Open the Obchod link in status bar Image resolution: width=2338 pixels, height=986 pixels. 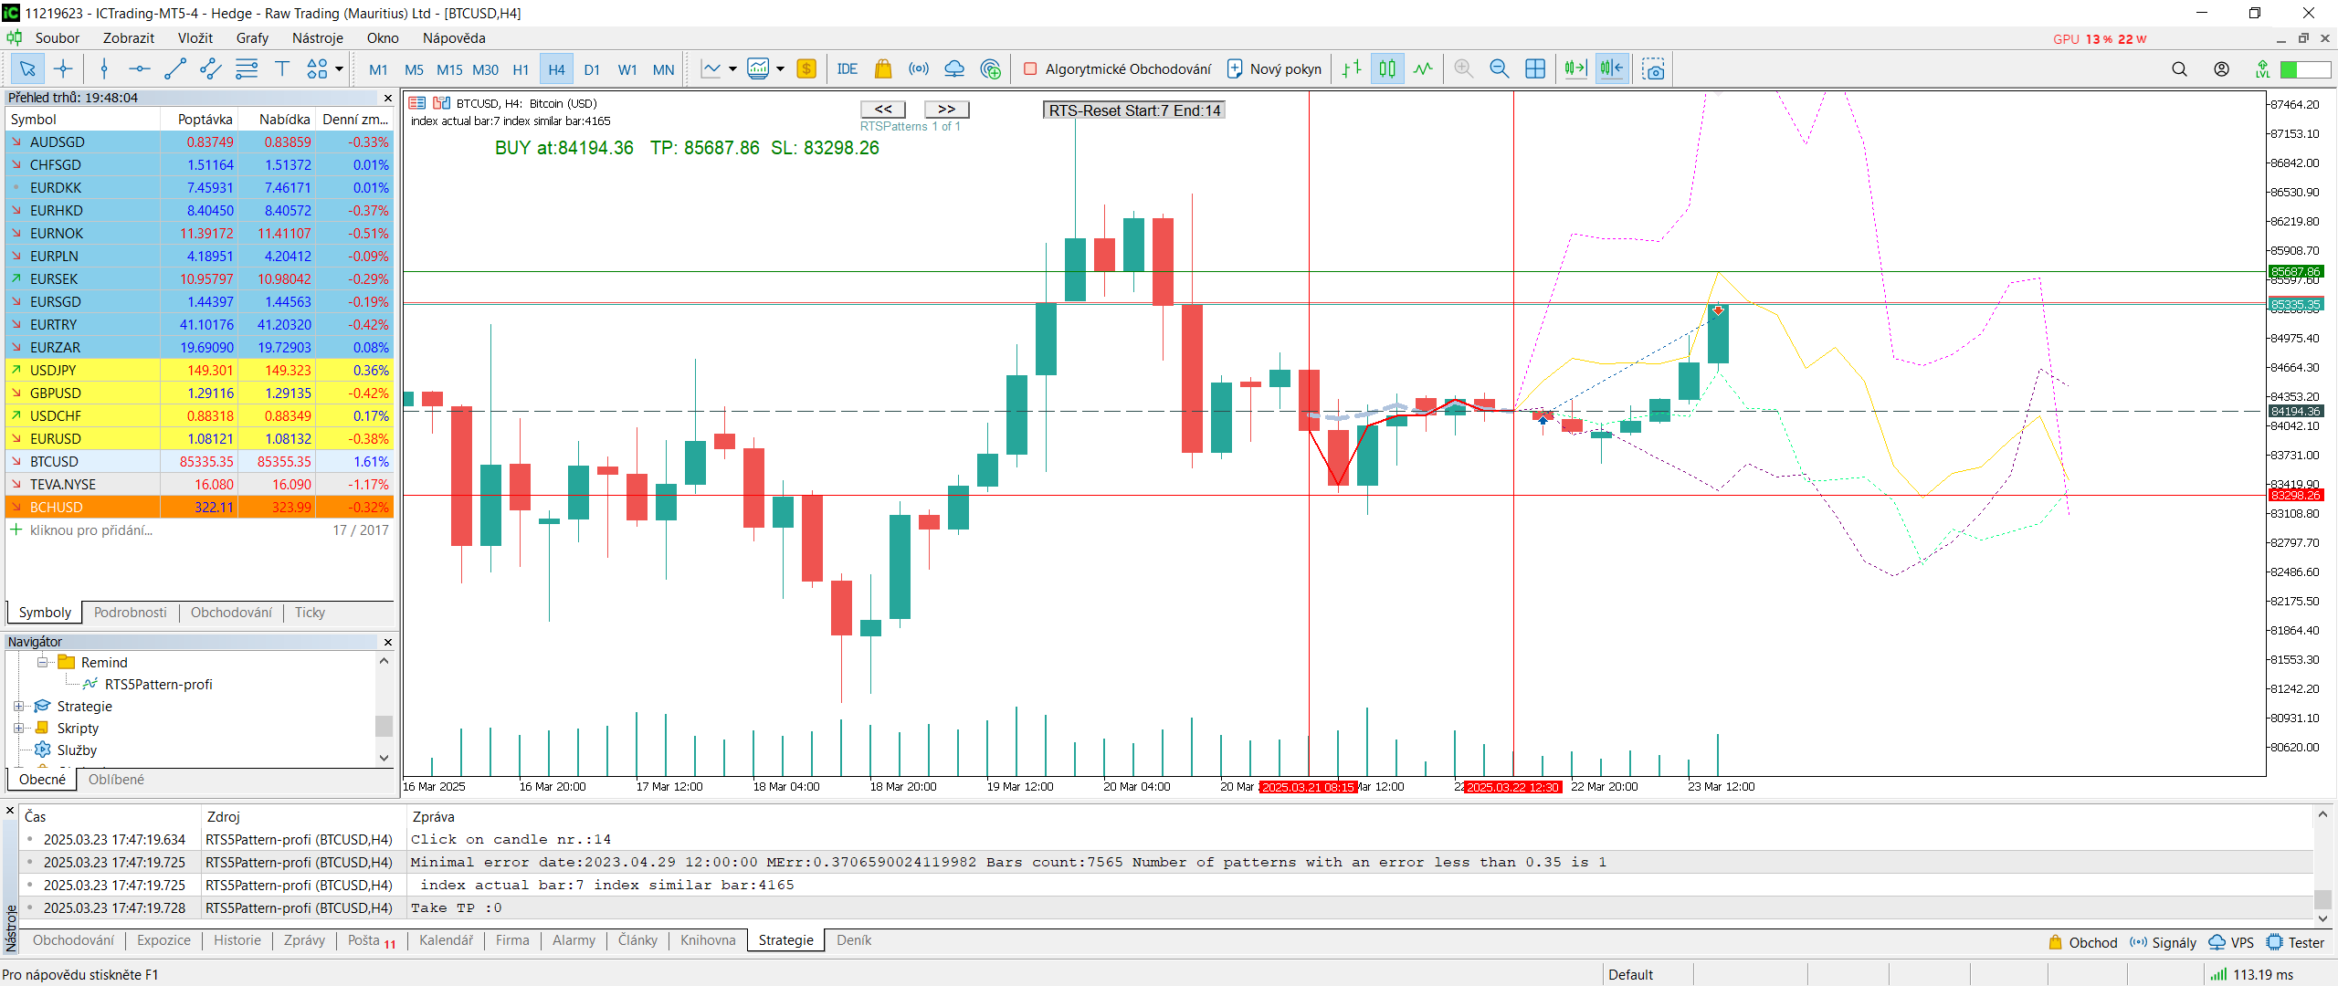coord(2082,942)
